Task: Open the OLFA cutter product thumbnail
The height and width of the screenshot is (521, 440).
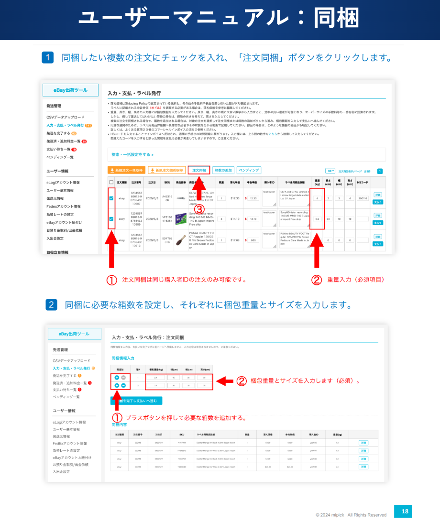Action: [181, 198]
